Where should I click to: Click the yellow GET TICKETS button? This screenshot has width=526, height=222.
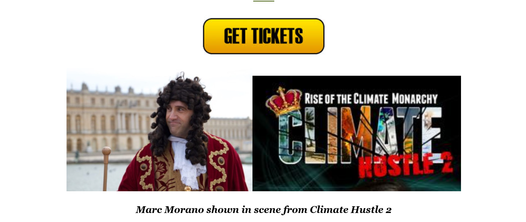point(263,36)
